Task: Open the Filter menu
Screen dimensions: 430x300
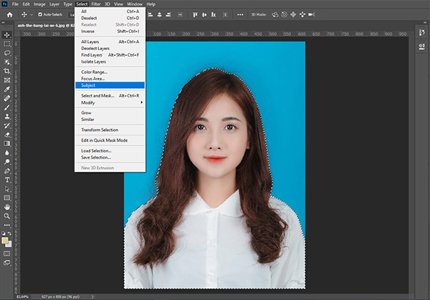Action: pos(95,4)
